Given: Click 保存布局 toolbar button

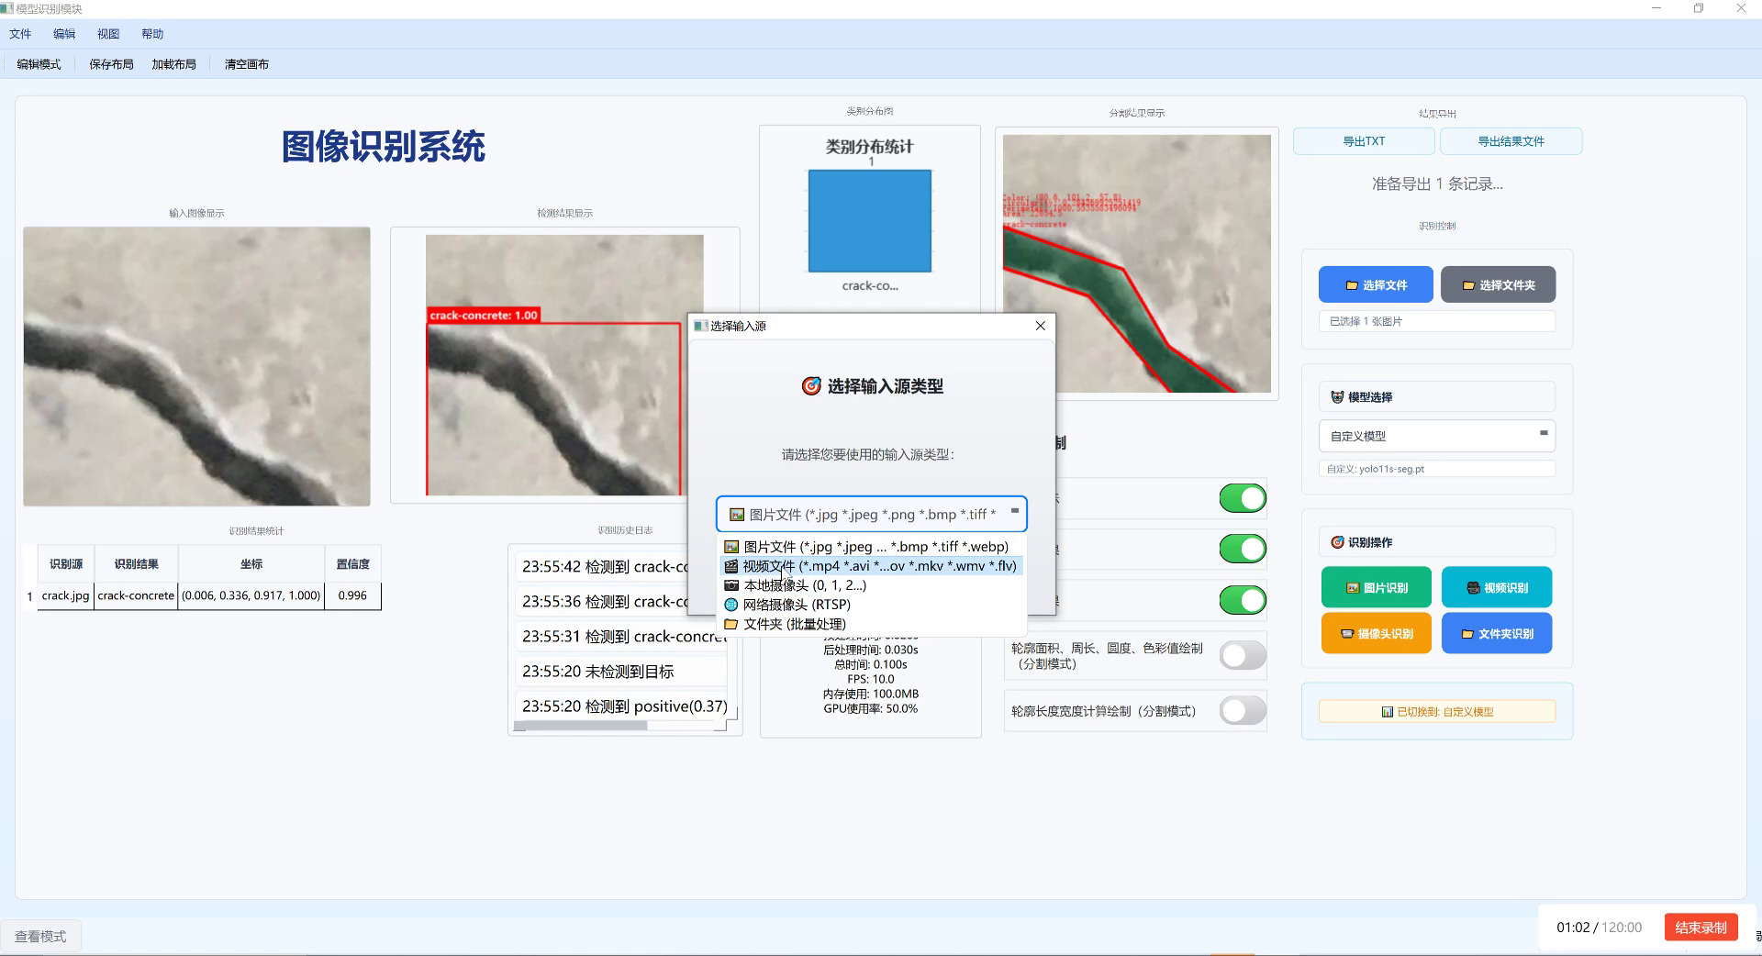Looking at the screenshot, I should [111, 64].
